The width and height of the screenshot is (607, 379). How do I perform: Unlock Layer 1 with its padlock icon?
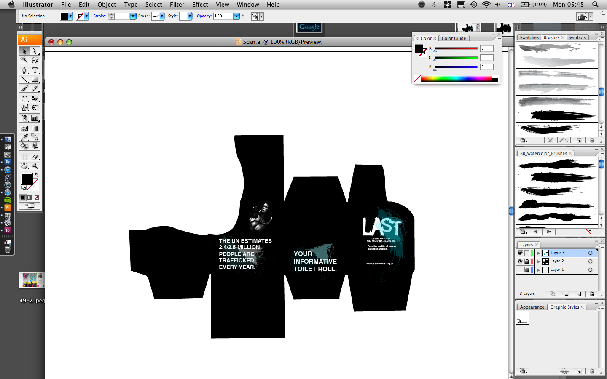527,270
